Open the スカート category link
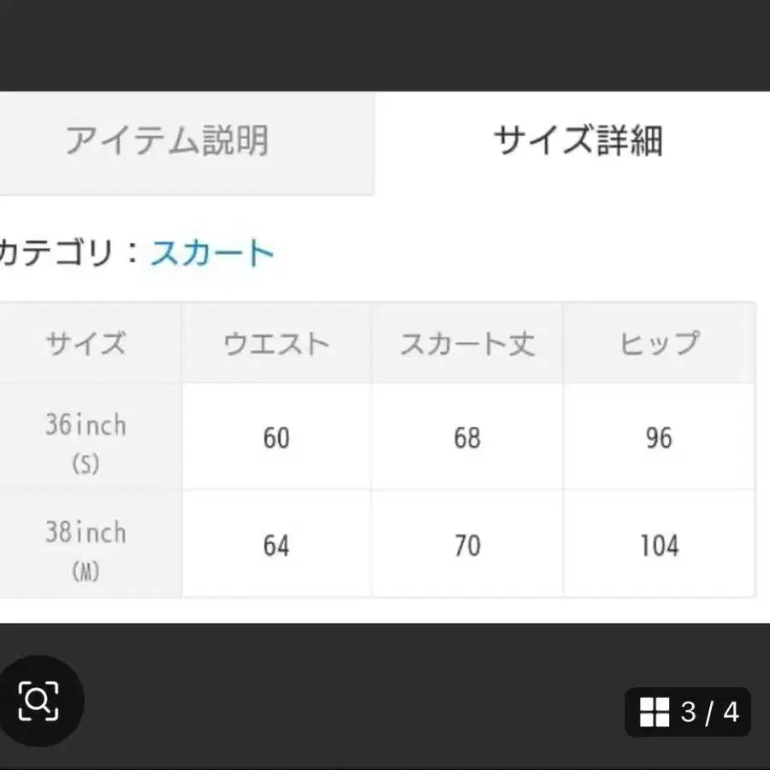This screenshot has height=770, width=770. pos(212,253)
